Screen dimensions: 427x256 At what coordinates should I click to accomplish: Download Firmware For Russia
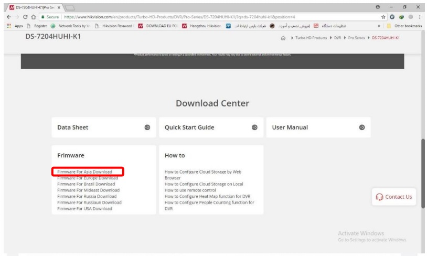87,196
